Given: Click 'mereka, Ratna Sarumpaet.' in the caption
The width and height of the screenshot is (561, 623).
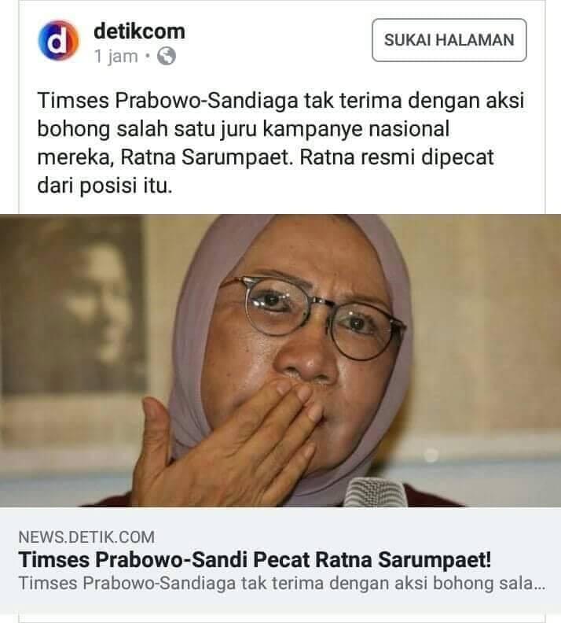Looking at the screenshot, I should pos(166,157).
